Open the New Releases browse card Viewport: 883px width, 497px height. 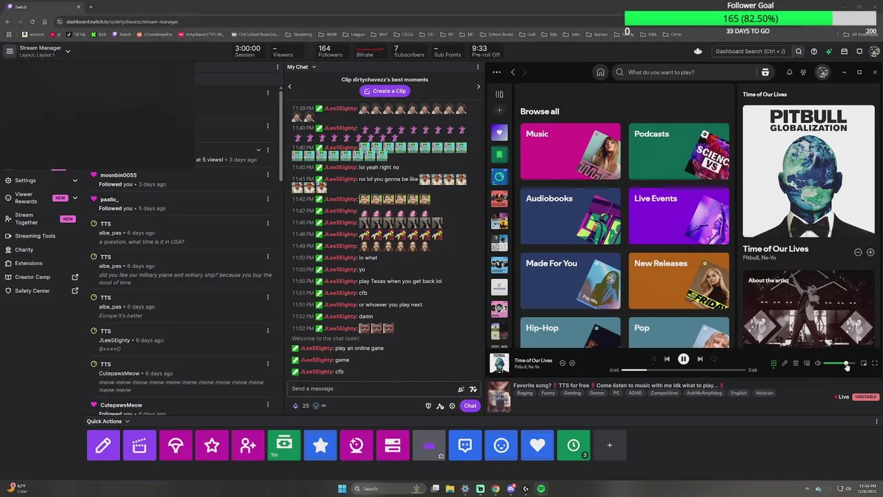679,281
